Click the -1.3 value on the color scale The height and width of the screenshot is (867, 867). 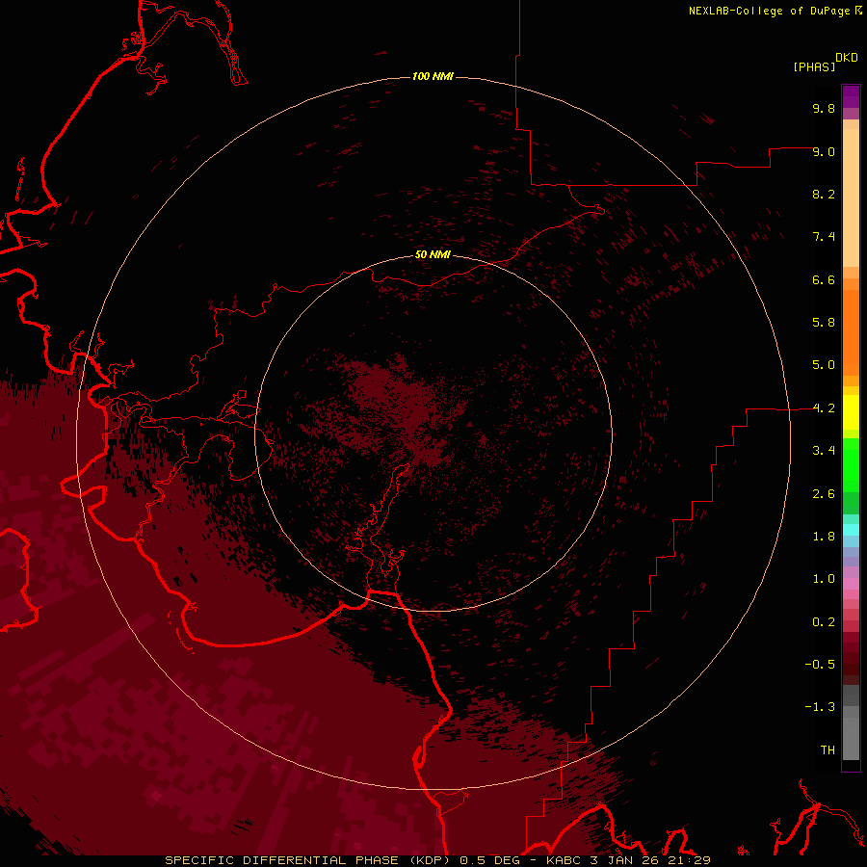click(x=820, y=707)
